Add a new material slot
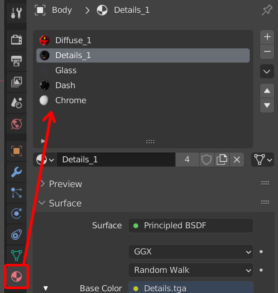Viewport: 278px width, 293px height. (x=267, y=37)
